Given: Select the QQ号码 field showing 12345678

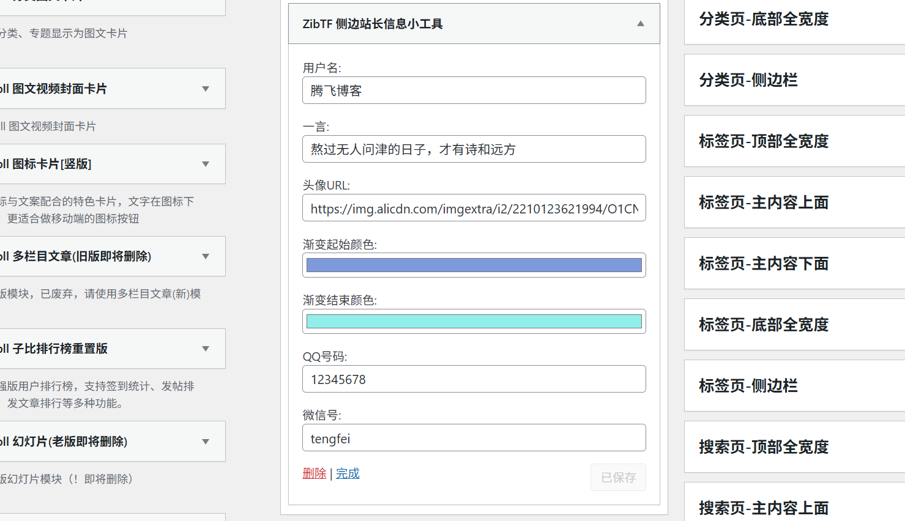Looking at the screenshot, I should point(474,379).
